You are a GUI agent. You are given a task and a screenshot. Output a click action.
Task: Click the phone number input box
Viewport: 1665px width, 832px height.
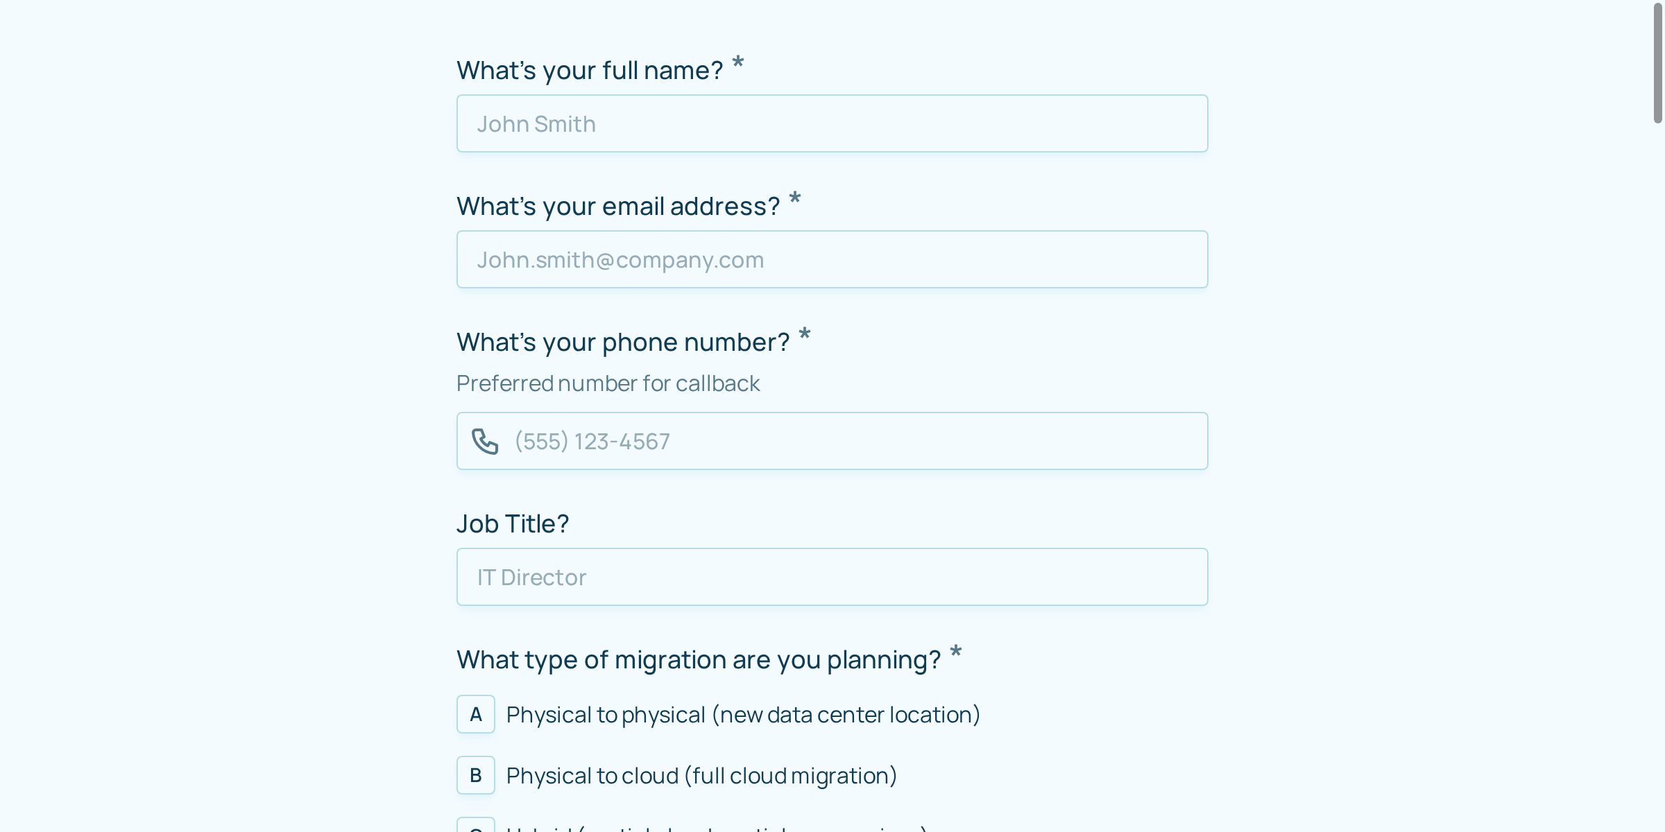click(x=832, y=440)
